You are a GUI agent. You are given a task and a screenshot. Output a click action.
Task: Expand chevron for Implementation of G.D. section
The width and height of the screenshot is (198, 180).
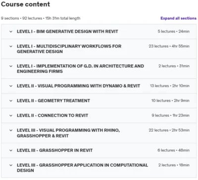[x=11, y=66]
